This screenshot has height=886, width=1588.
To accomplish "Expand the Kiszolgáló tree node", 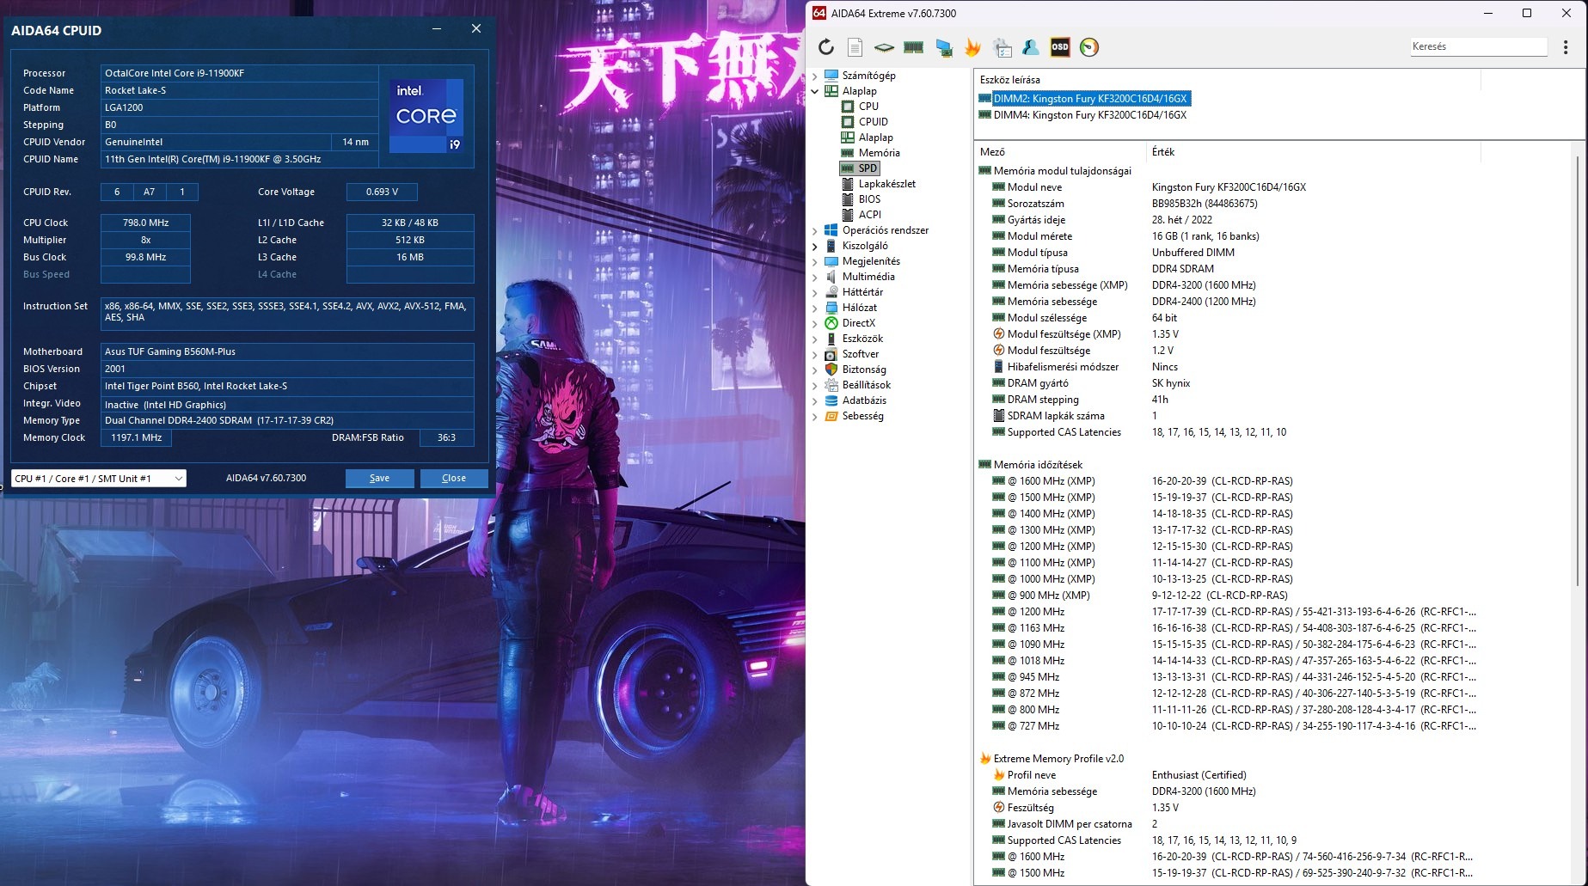I will 815,246.
